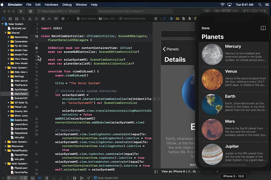Expand the Planet List folder

click(9, 107)
